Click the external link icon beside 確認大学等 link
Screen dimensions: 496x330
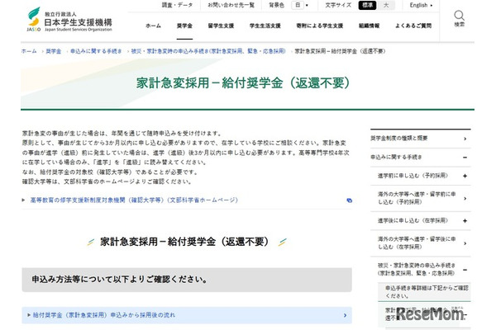click(349, 200)
